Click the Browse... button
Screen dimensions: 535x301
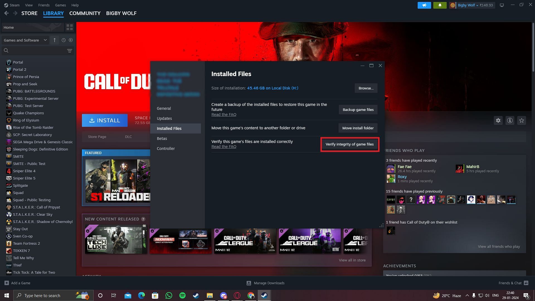point(366,88)
